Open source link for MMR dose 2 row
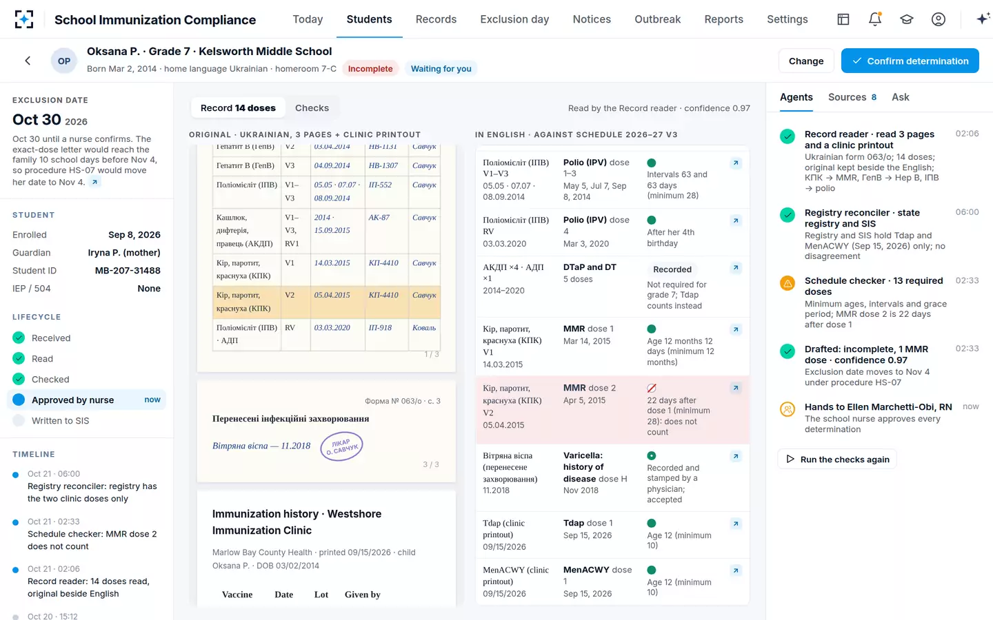This screenshot has height=620, width=993. [736, 389]
